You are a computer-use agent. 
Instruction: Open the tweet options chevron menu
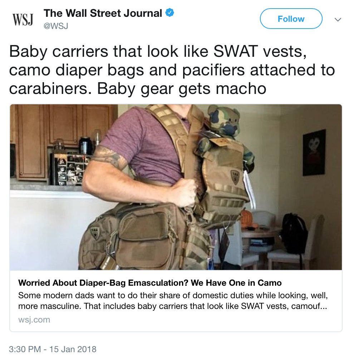(338, 20)
